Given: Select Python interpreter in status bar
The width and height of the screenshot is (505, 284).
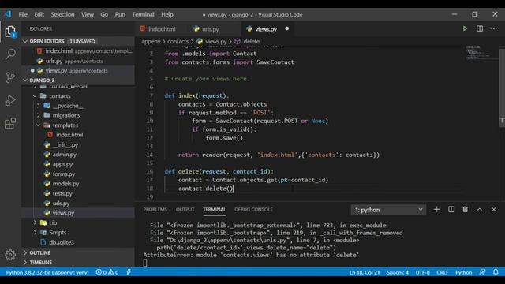Looking at the screenshot, I should pos(47,272).
